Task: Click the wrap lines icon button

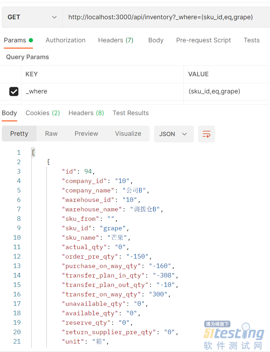Action: (x=207, y=134)
